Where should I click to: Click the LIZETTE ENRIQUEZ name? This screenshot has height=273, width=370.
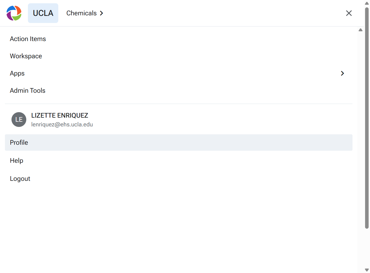point(60,115)
